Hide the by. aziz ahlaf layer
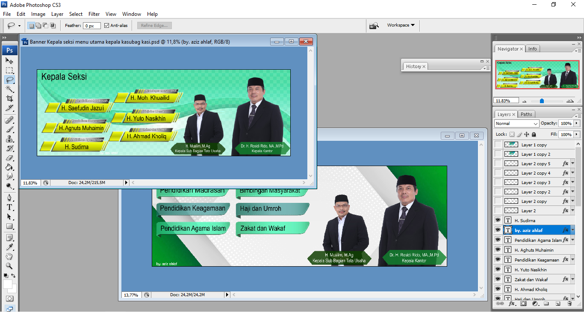 pos(498,230)
